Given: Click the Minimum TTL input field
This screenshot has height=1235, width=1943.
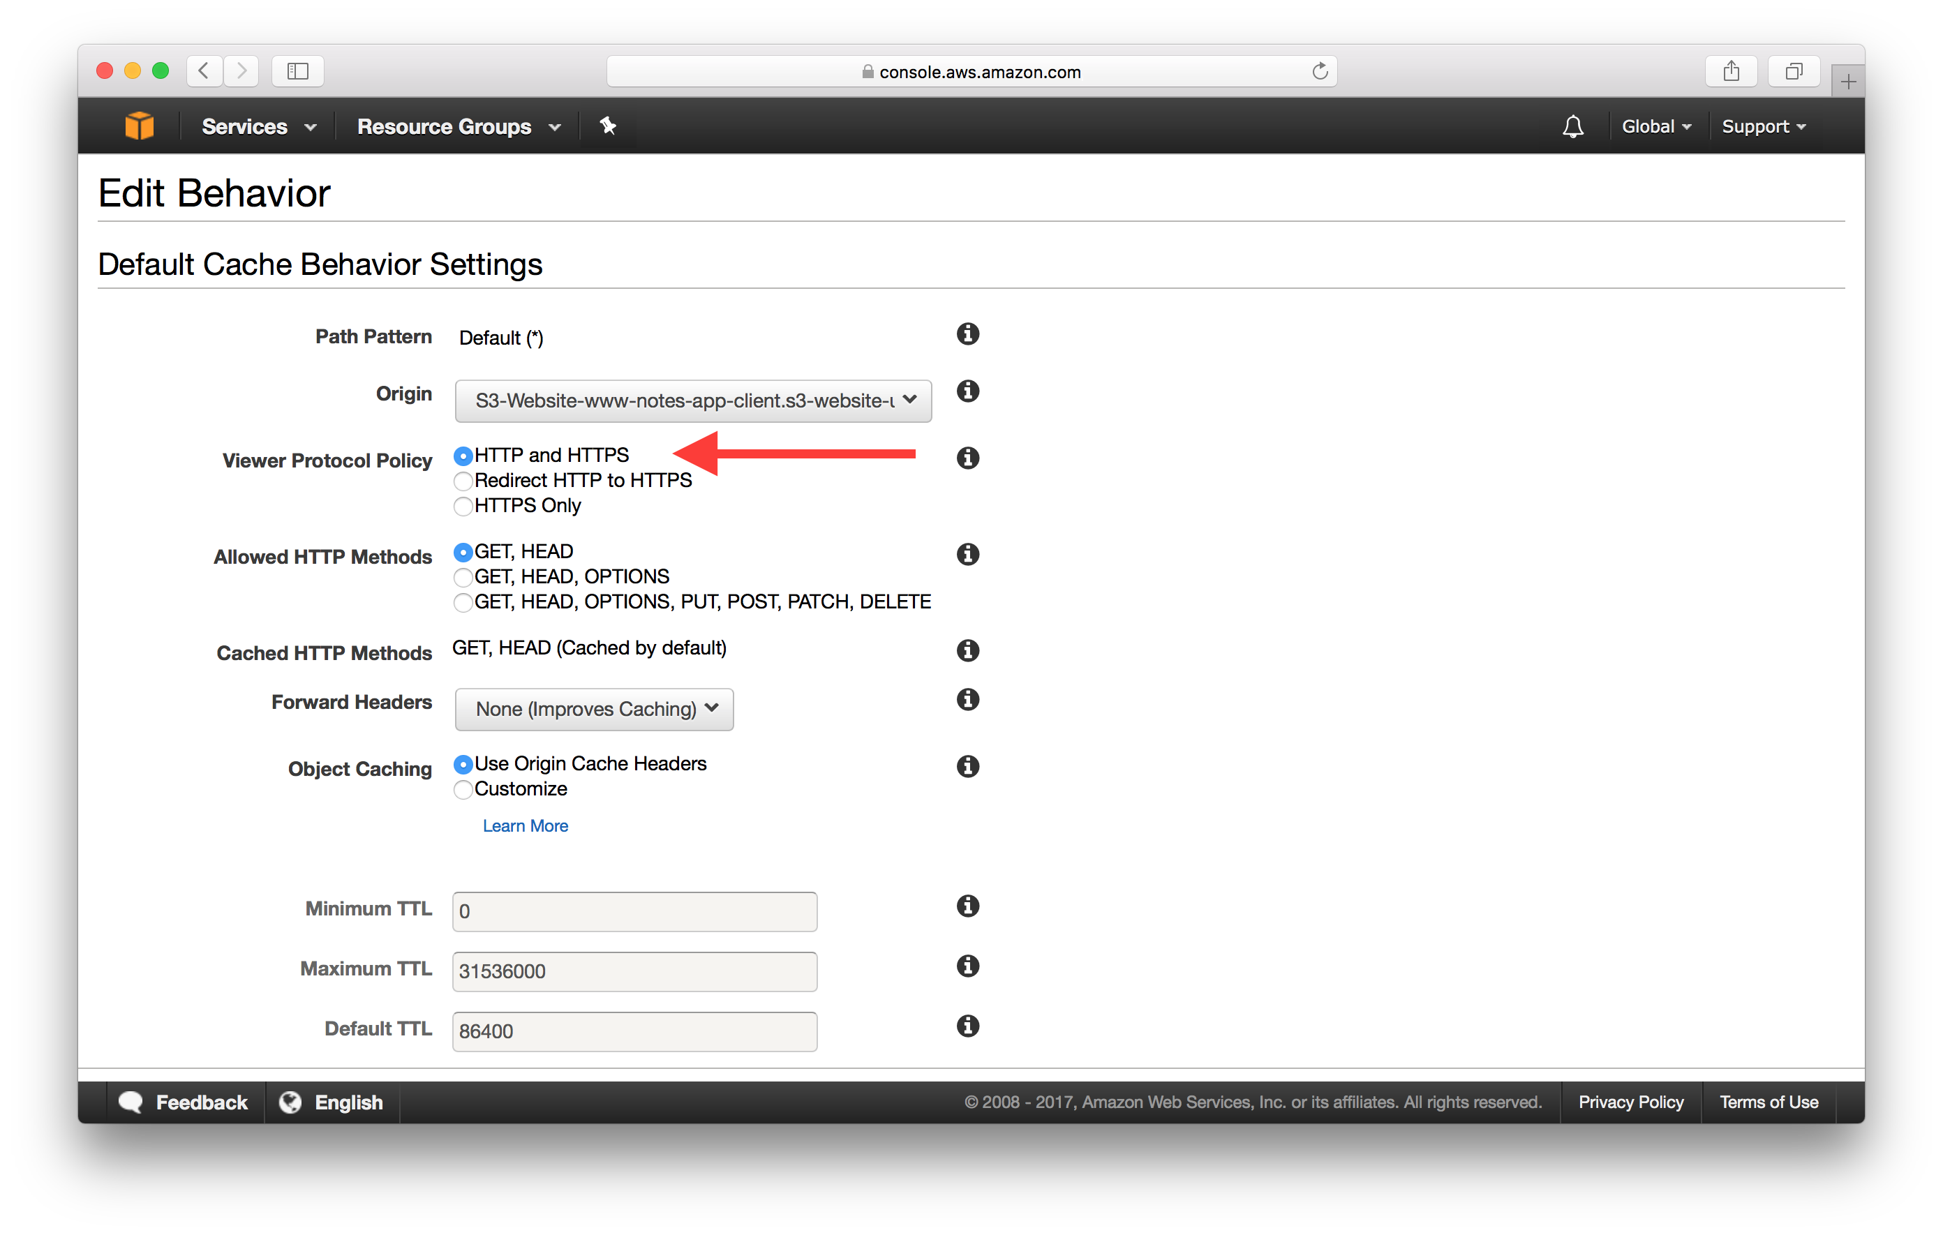Looking at the screenshot, I should coord(634,912).
